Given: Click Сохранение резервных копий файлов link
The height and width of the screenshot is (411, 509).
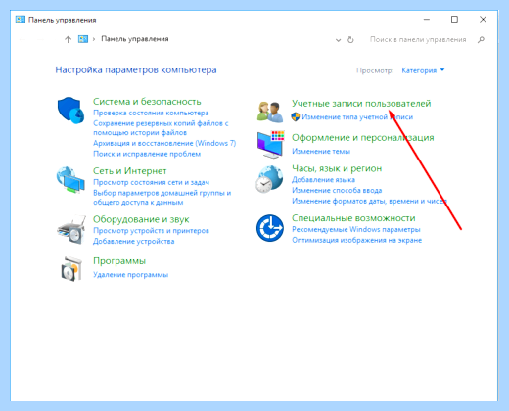Looking at the screenshot, I should click(161, 128).
